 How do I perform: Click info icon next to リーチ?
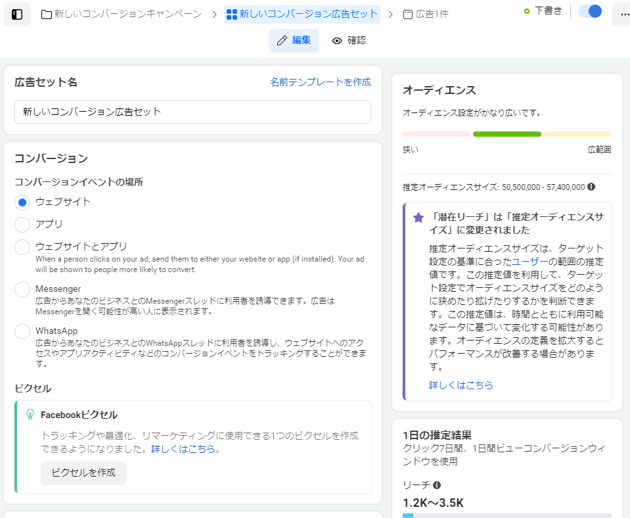click(x=437, y=485)
